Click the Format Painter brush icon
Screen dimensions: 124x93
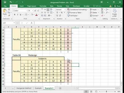(x=9, y=16)
